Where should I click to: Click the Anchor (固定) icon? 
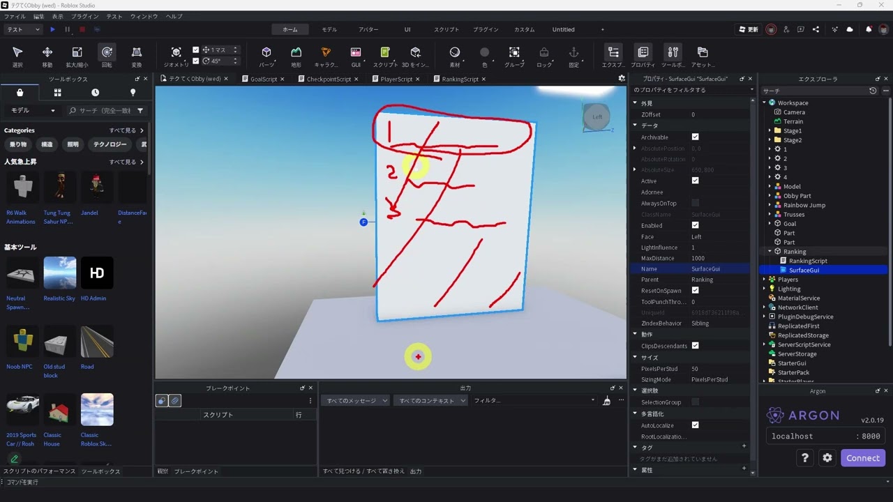pyautogui.click(x=573, y=56)
